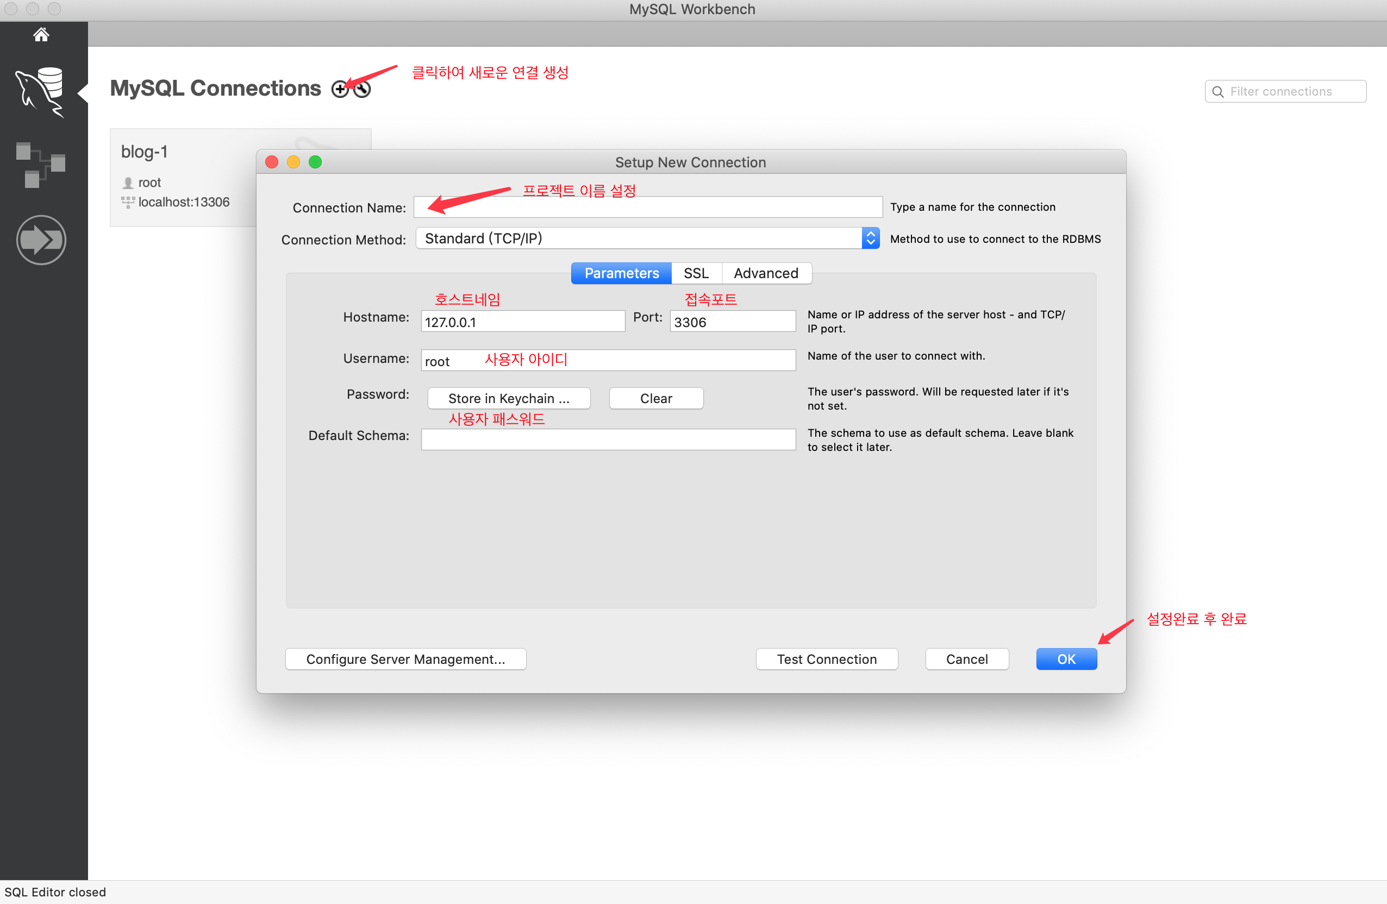Focus the Hostname input field
The width and height of the screenshot is (1387, 904).
coord(522,322)
